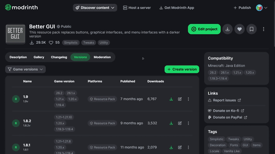This screenshot has width=275, height=154.
Task: Open Host a server page
Action: (137, 8)
